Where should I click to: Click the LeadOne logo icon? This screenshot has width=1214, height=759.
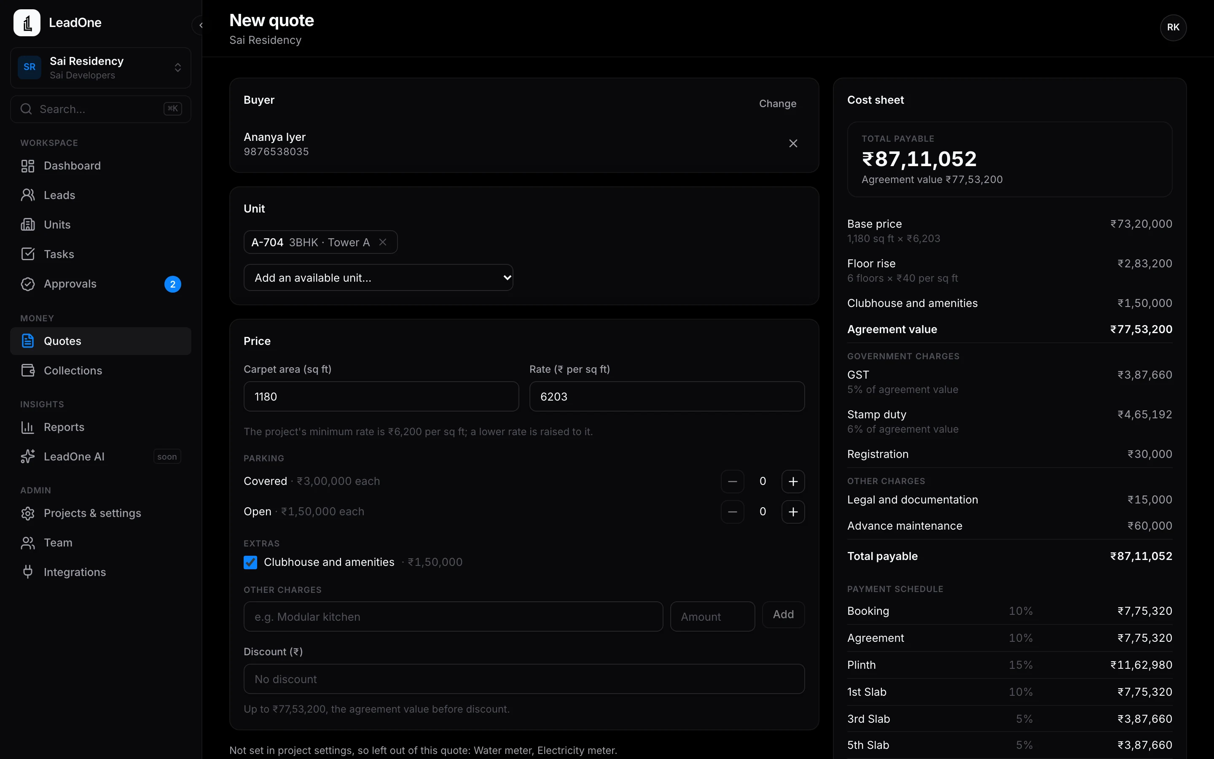[27, 23]
